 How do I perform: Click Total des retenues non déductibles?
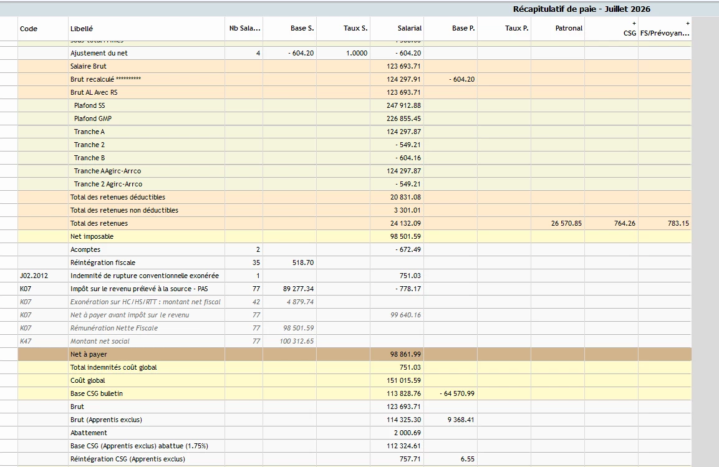tap(124, 210)
